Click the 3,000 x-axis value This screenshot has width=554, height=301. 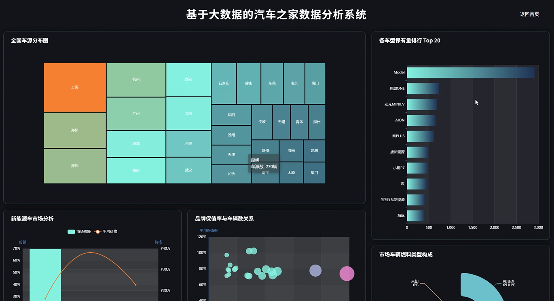[x=538, y=227]
